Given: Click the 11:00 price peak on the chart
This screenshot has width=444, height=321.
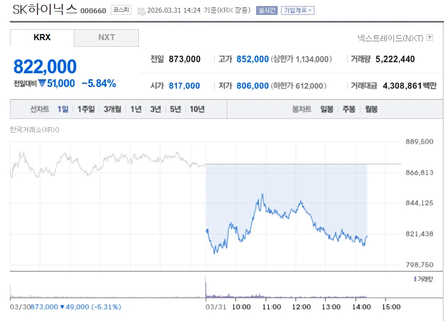Looking at the screenshot, I should click(x=262, y=194).
